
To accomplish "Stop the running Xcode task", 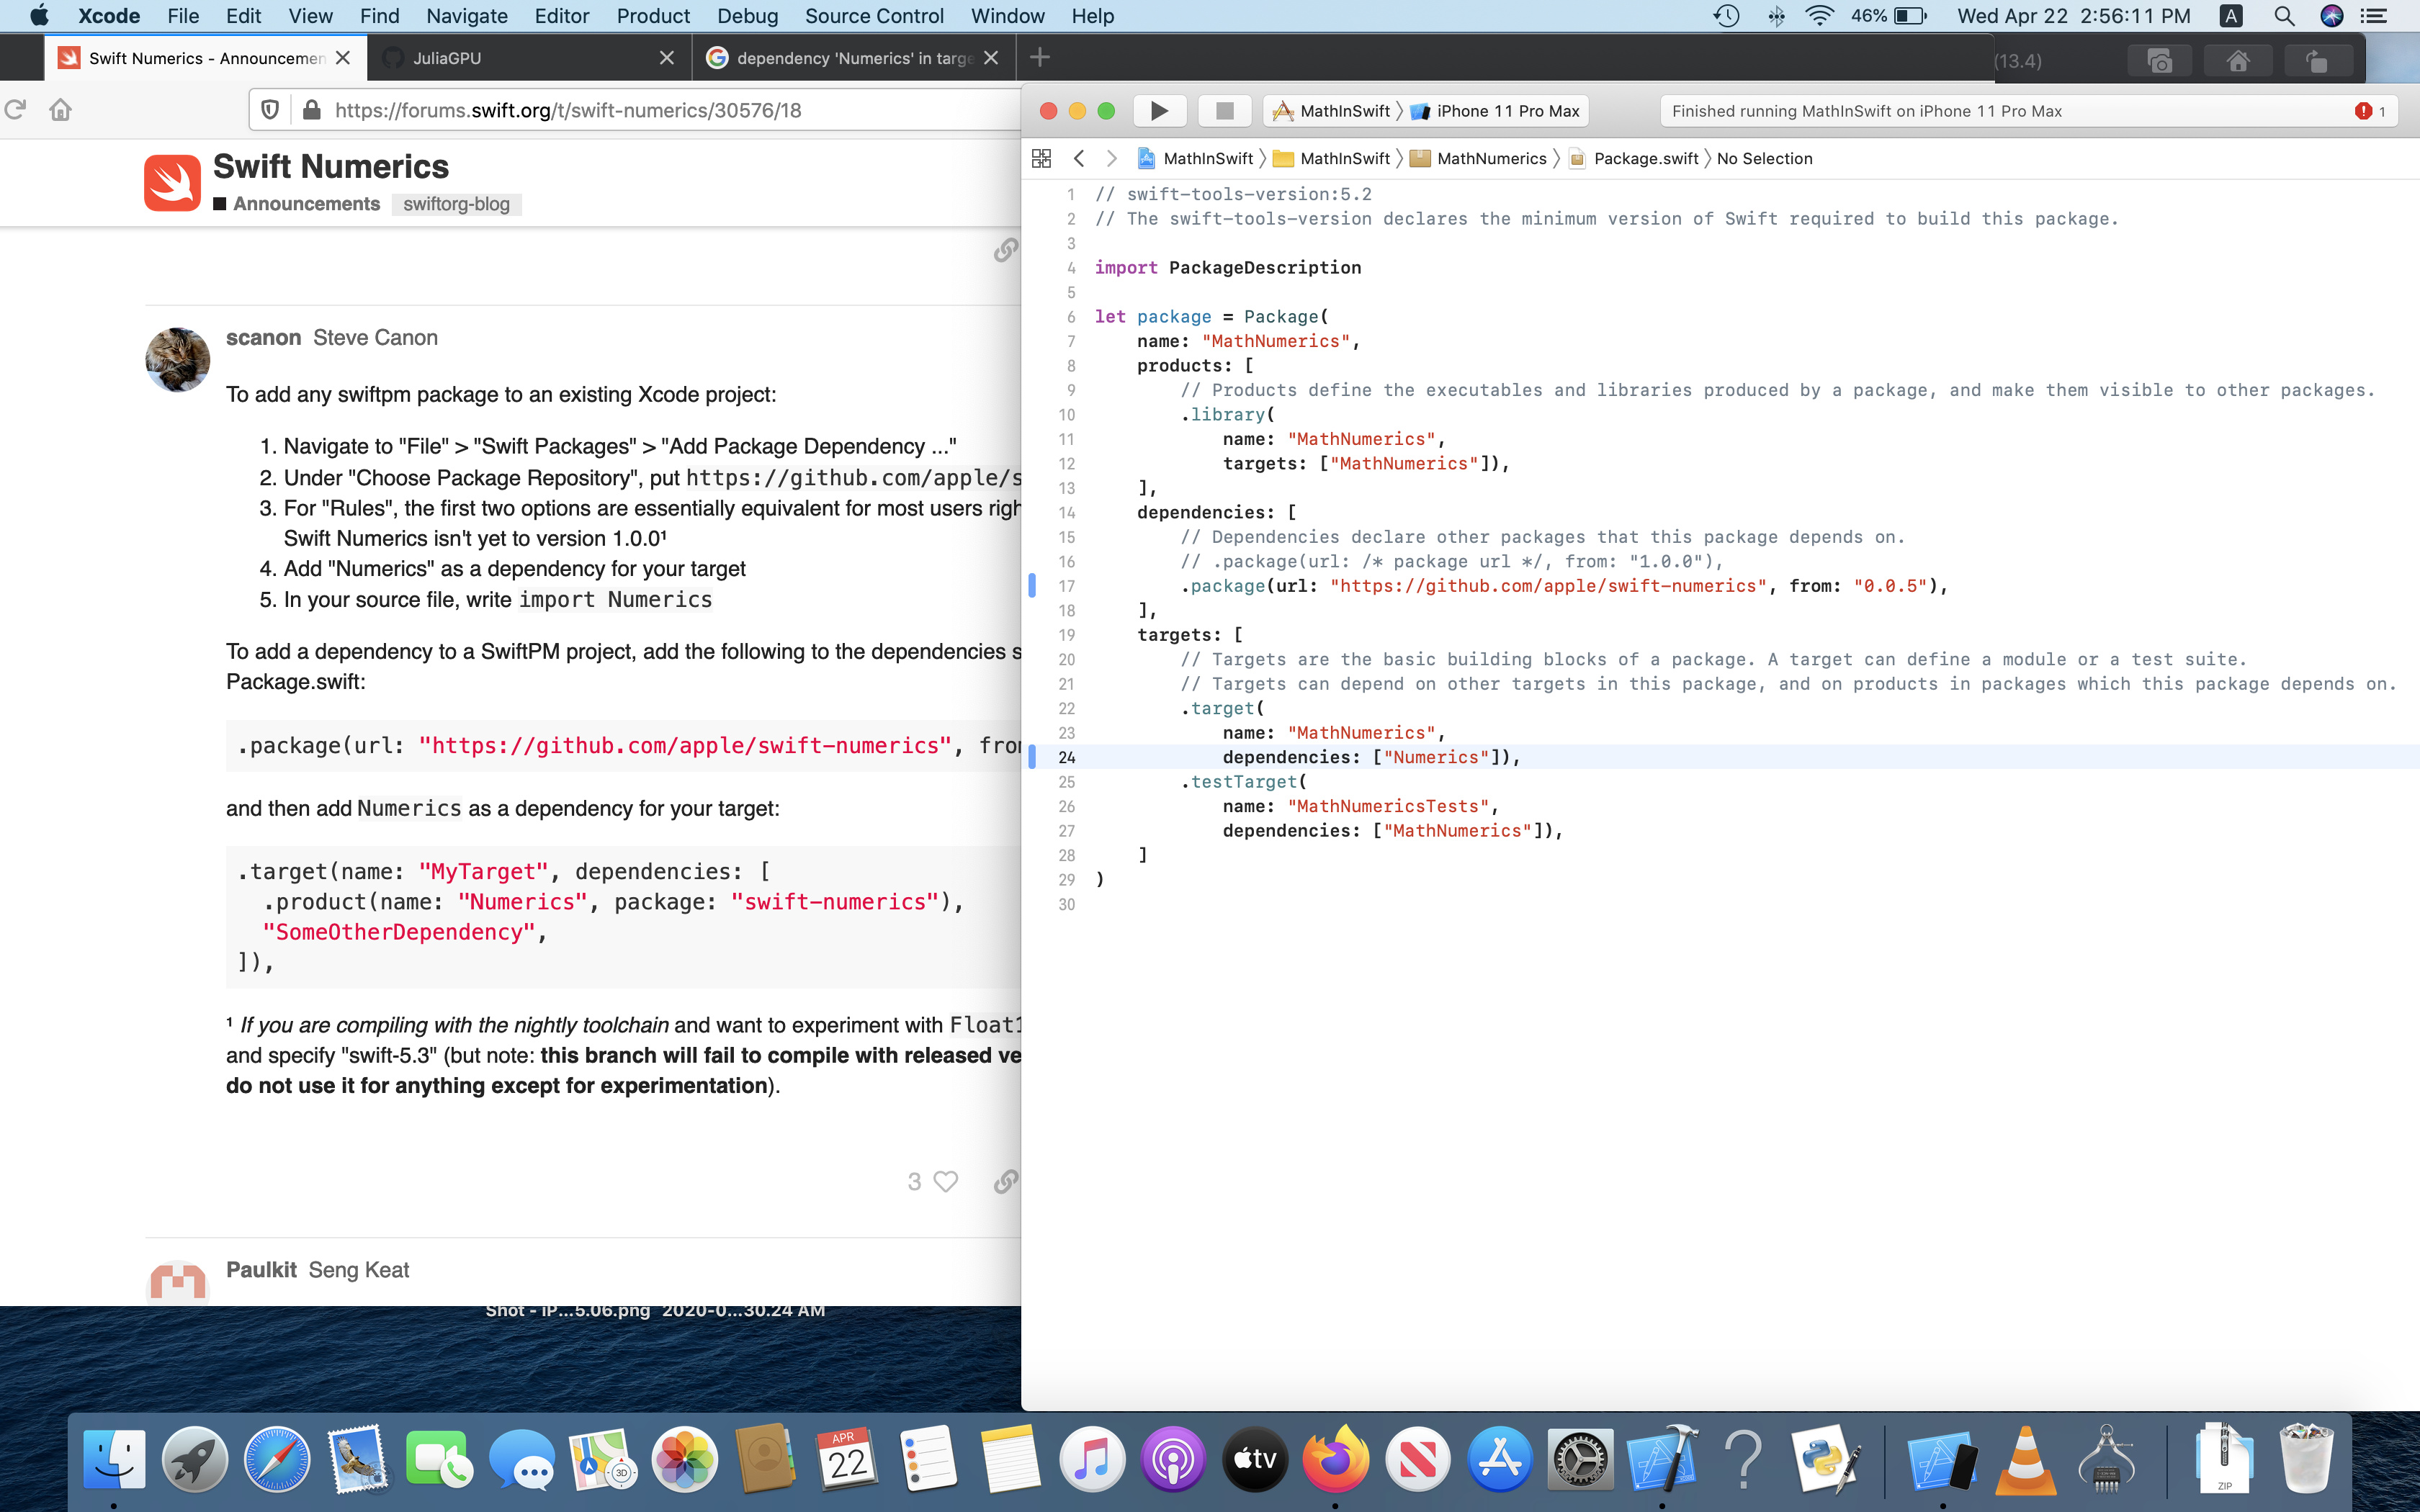I will [1224, 111].
